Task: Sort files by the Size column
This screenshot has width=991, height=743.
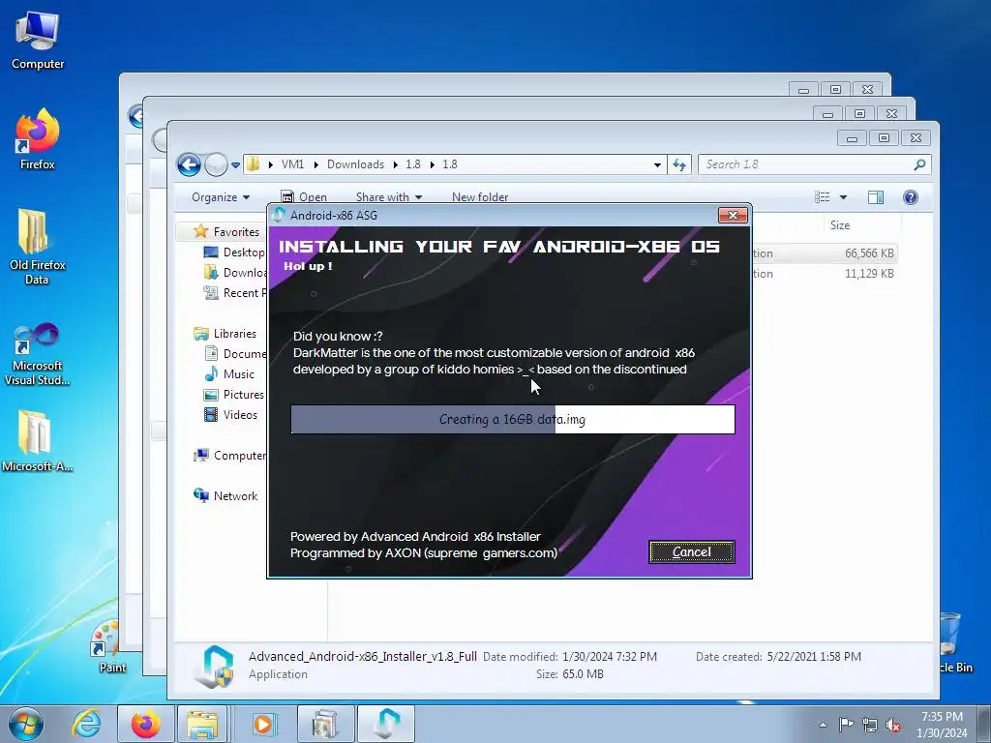Action: click(839, 224)
